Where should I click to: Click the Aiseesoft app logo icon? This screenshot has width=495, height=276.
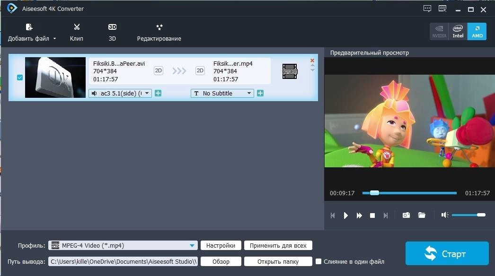point(12,8)
